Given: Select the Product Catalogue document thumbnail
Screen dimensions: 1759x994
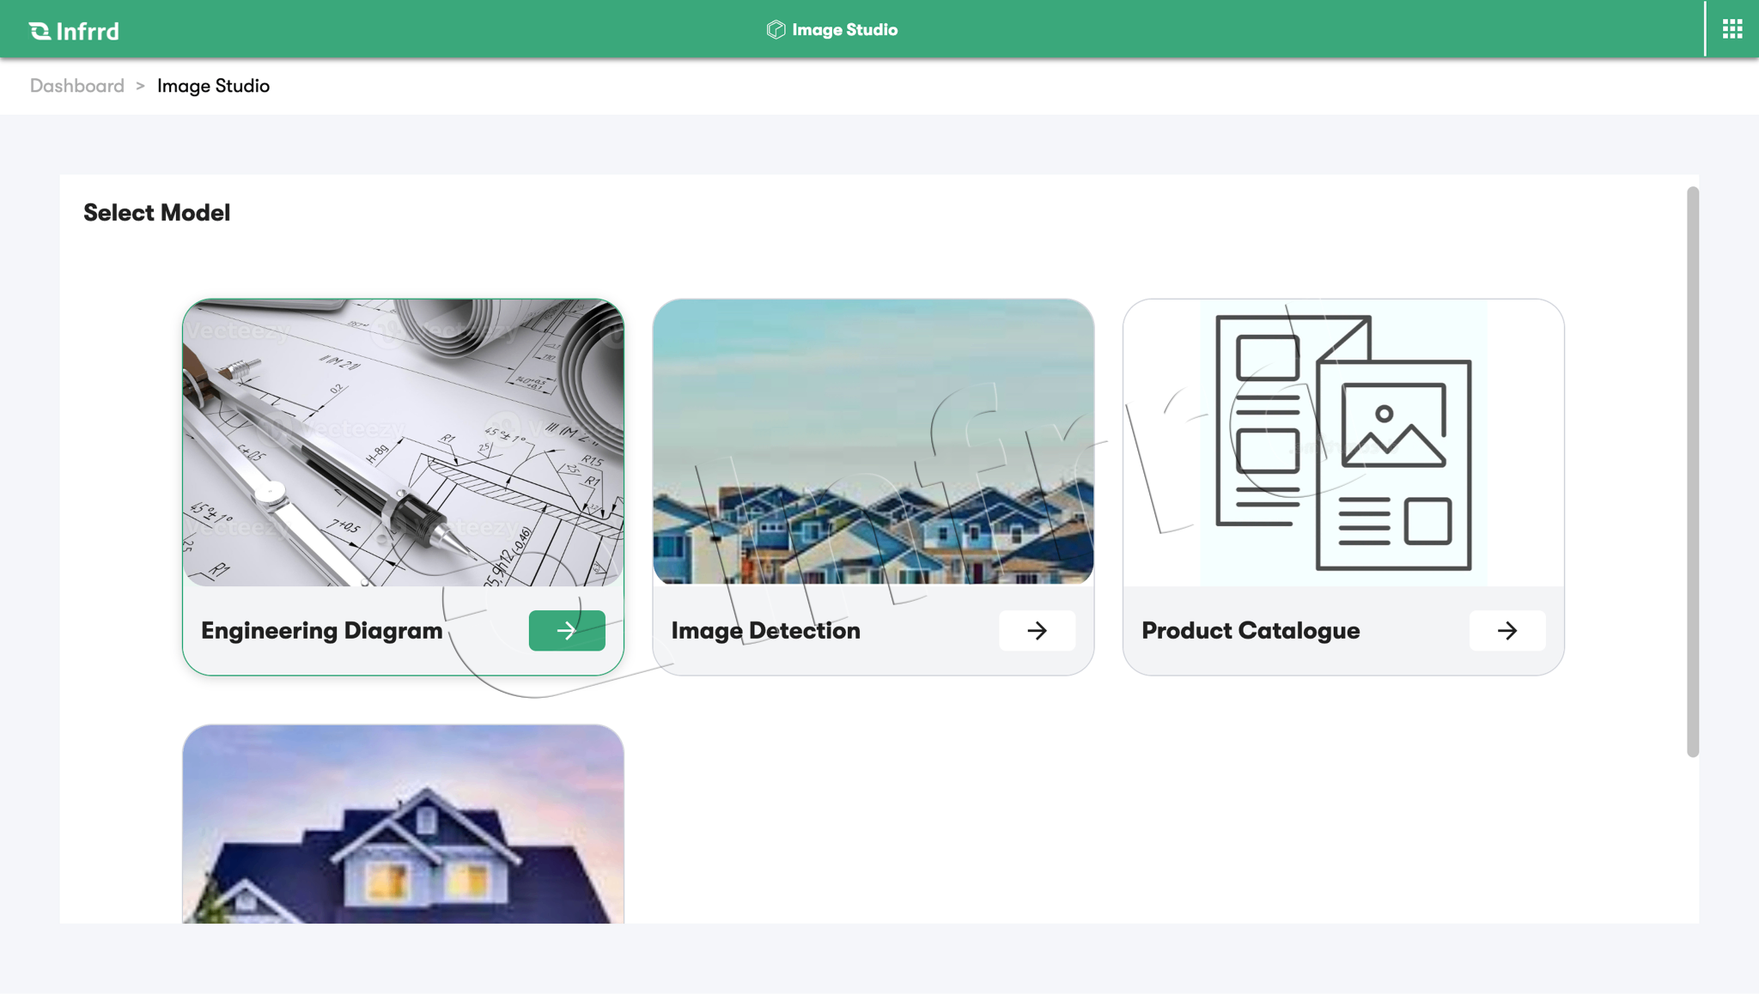Looking at the screenshot, I should coord(1343,442).
